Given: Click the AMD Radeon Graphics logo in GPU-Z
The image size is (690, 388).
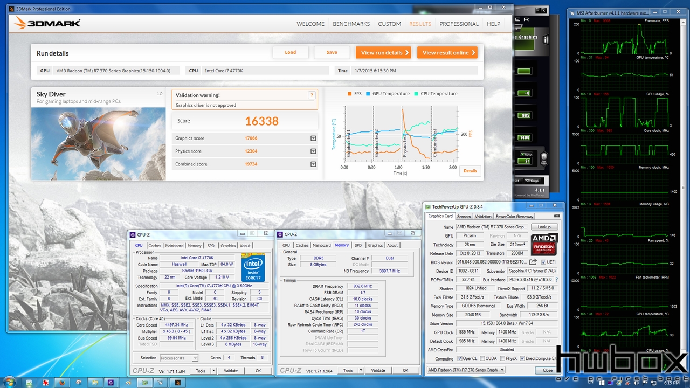Looking at the screenshot, I should (x=544, y=244).
